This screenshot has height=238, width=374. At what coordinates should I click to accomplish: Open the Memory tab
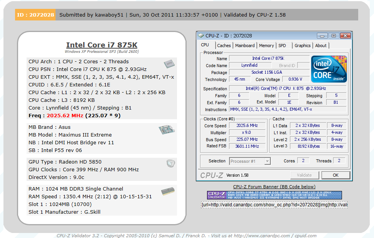[x=266, y=46]
